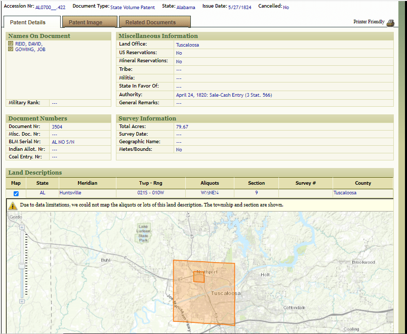Click the Tuscaloosa land office link

187,45
